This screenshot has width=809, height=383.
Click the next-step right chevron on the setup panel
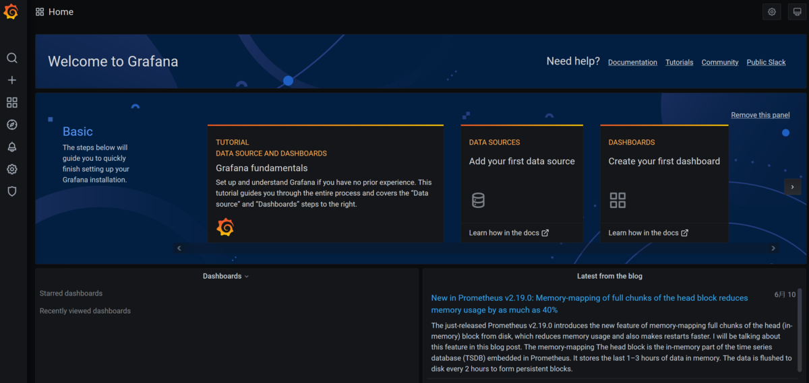(793, 187)
